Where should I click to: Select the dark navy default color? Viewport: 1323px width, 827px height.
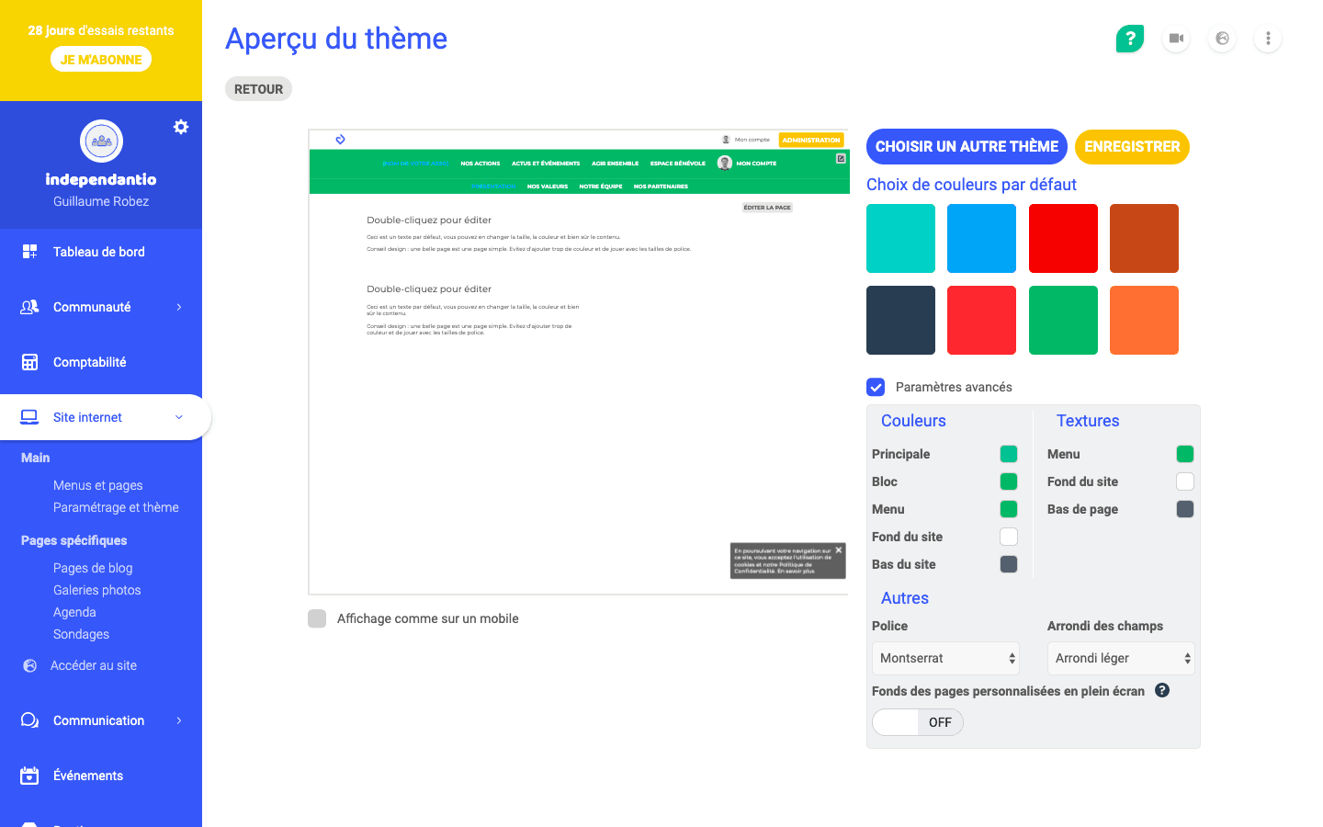point(900,320)
